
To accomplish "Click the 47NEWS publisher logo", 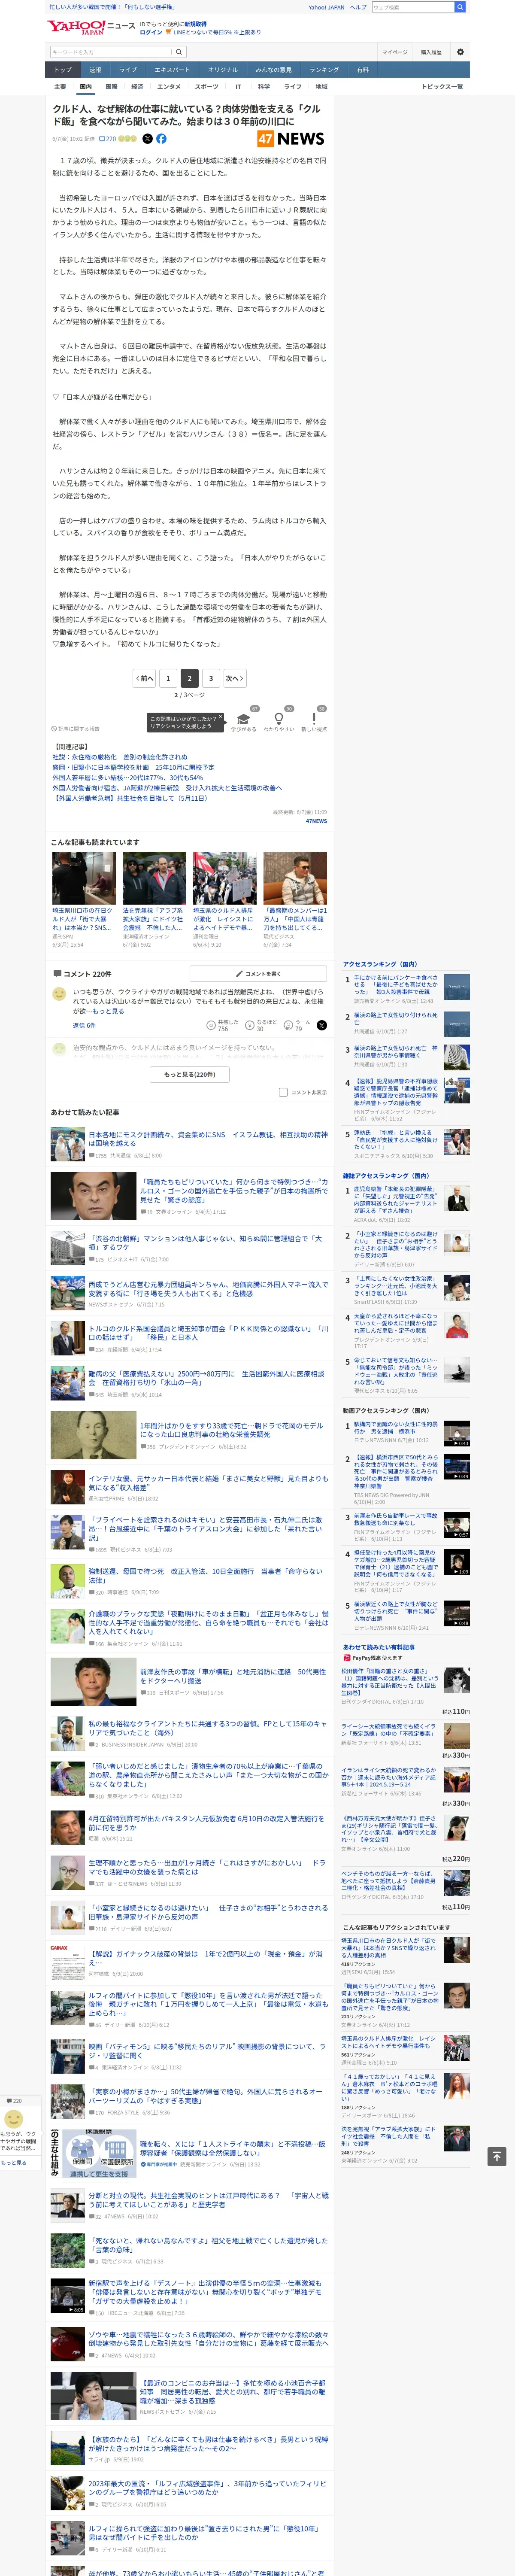I will point(291,139).
